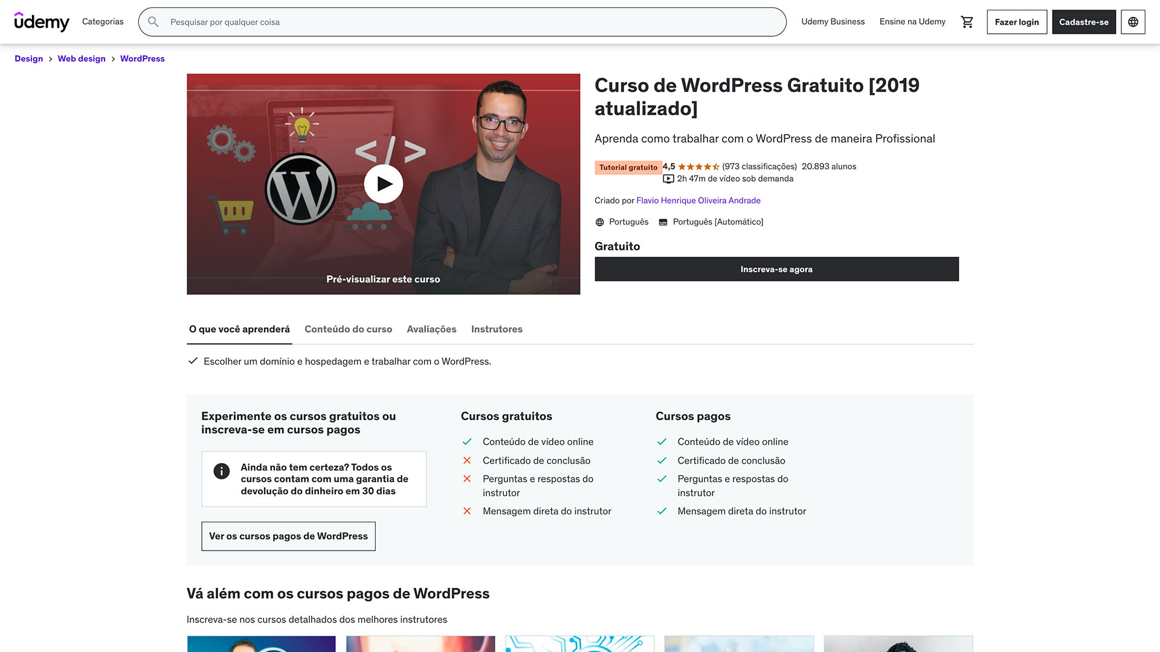Click green check for paid Mensagem direta
1160x652 pixels.
(x=662, y=511)
